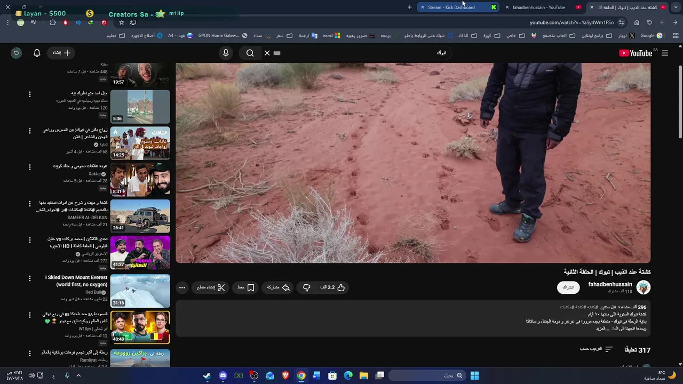Open the Google bookmark

[x=651, y=36]
